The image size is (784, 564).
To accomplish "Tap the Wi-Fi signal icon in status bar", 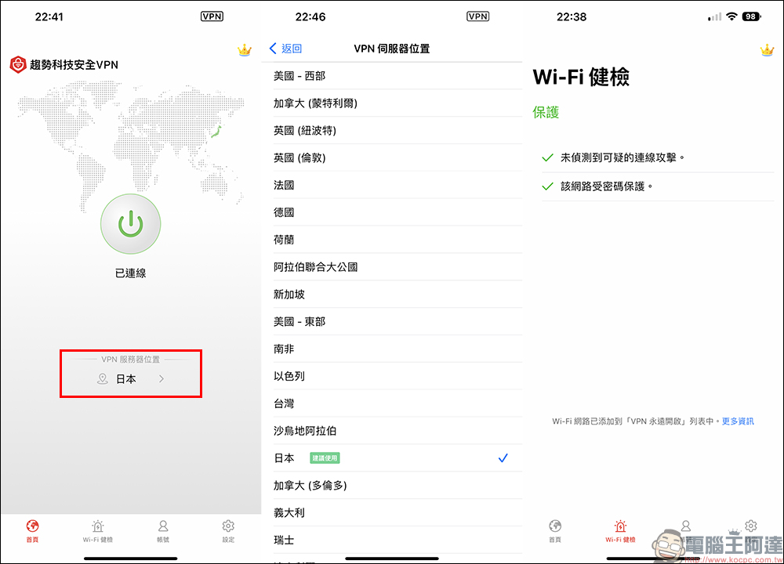I will 731,16.
